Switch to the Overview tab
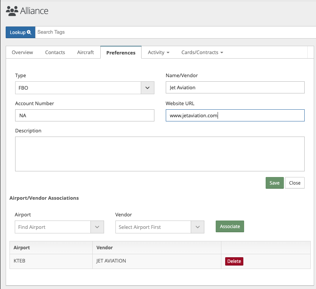The width and height of the screenshot is (316, 289). tap(22, 53)
